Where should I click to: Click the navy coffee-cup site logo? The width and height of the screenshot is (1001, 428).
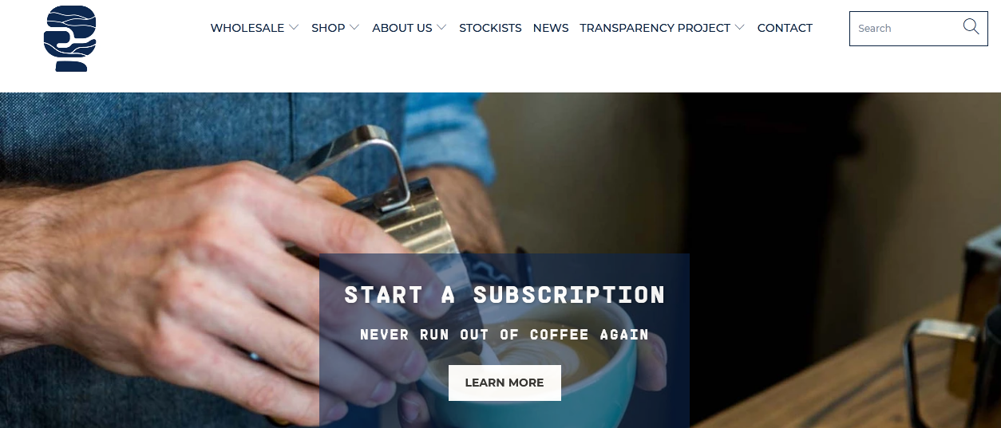70,38
